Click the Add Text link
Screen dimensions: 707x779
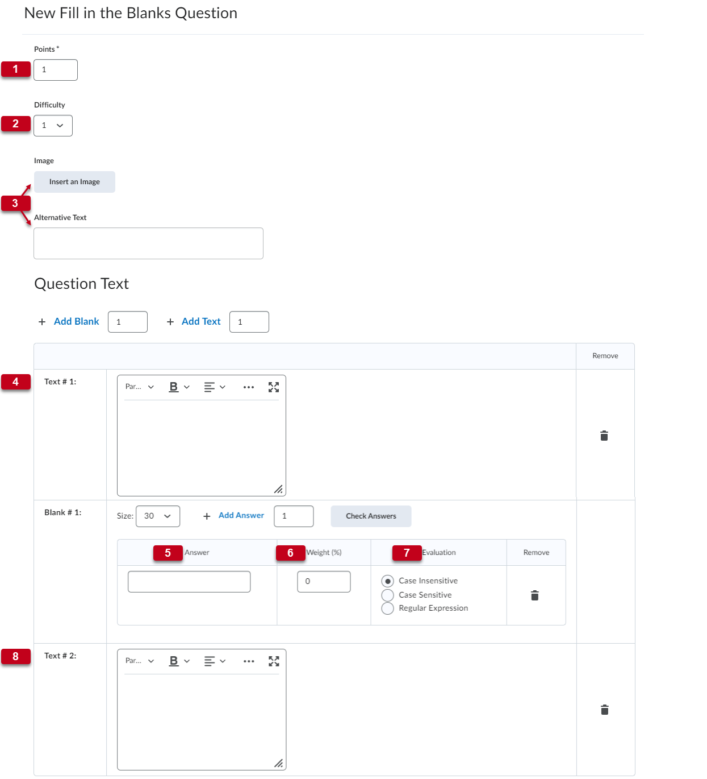pos(201,322)
